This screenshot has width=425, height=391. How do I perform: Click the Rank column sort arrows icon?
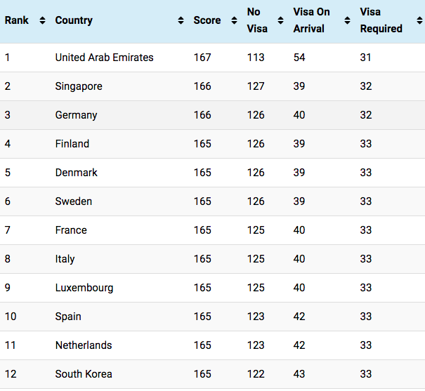[42, 20]
